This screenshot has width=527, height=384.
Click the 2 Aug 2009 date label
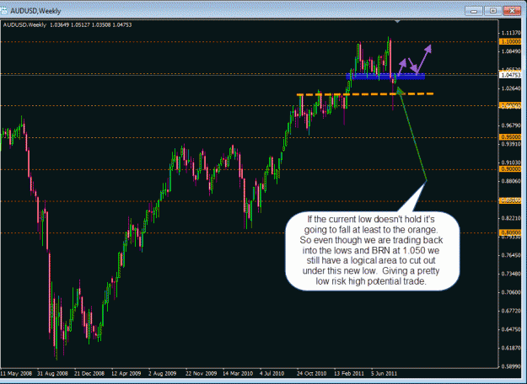coord(163,373)
